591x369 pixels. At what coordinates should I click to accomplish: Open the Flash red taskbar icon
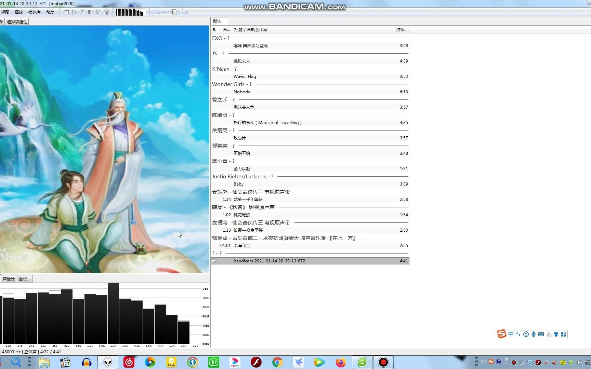pyautogui.click(x=256, y=362)
